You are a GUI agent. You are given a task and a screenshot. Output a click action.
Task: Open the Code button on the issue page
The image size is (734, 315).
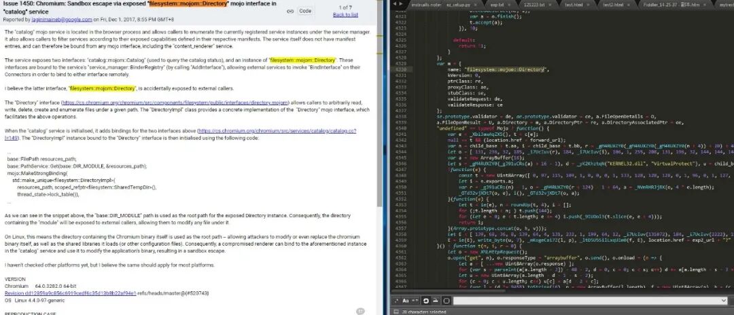pyautogui.click(x=305, y=11)
